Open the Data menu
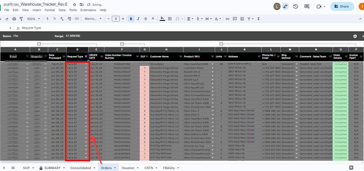 [x=62, y=10]
